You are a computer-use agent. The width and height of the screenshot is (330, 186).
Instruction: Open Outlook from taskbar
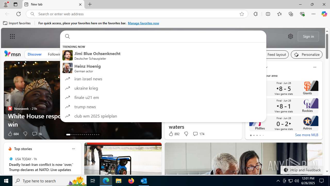click(x=144, y=181)
